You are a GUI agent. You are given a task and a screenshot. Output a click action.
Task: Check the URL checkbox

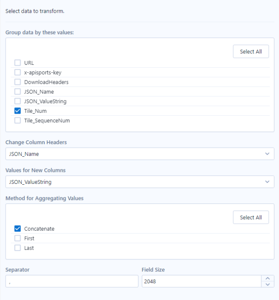(17, 63)
